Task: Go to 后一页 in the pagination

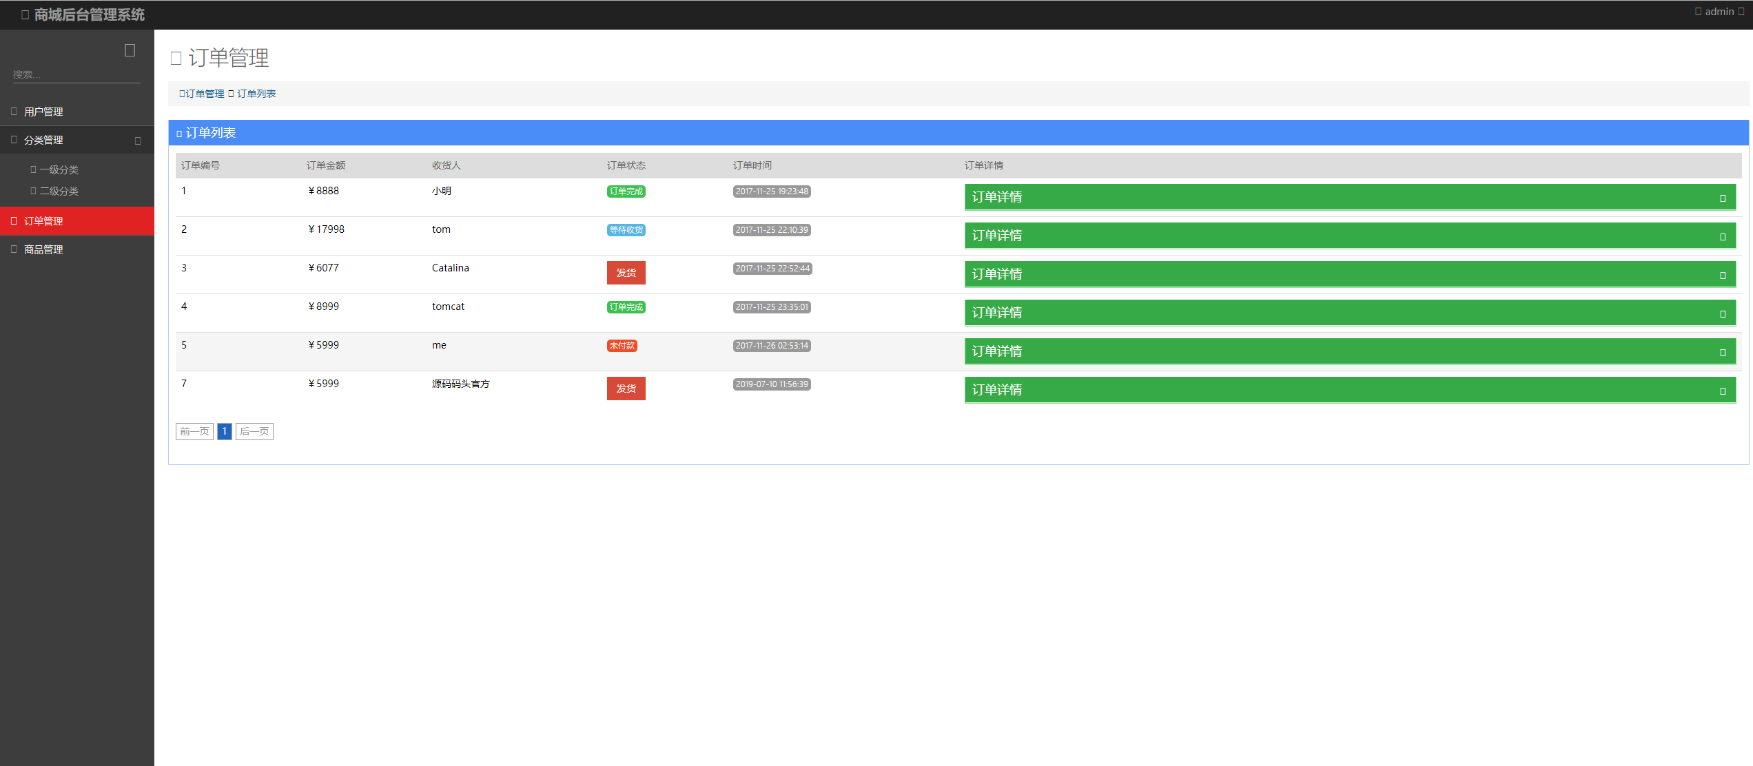Action: click(254, 431)
